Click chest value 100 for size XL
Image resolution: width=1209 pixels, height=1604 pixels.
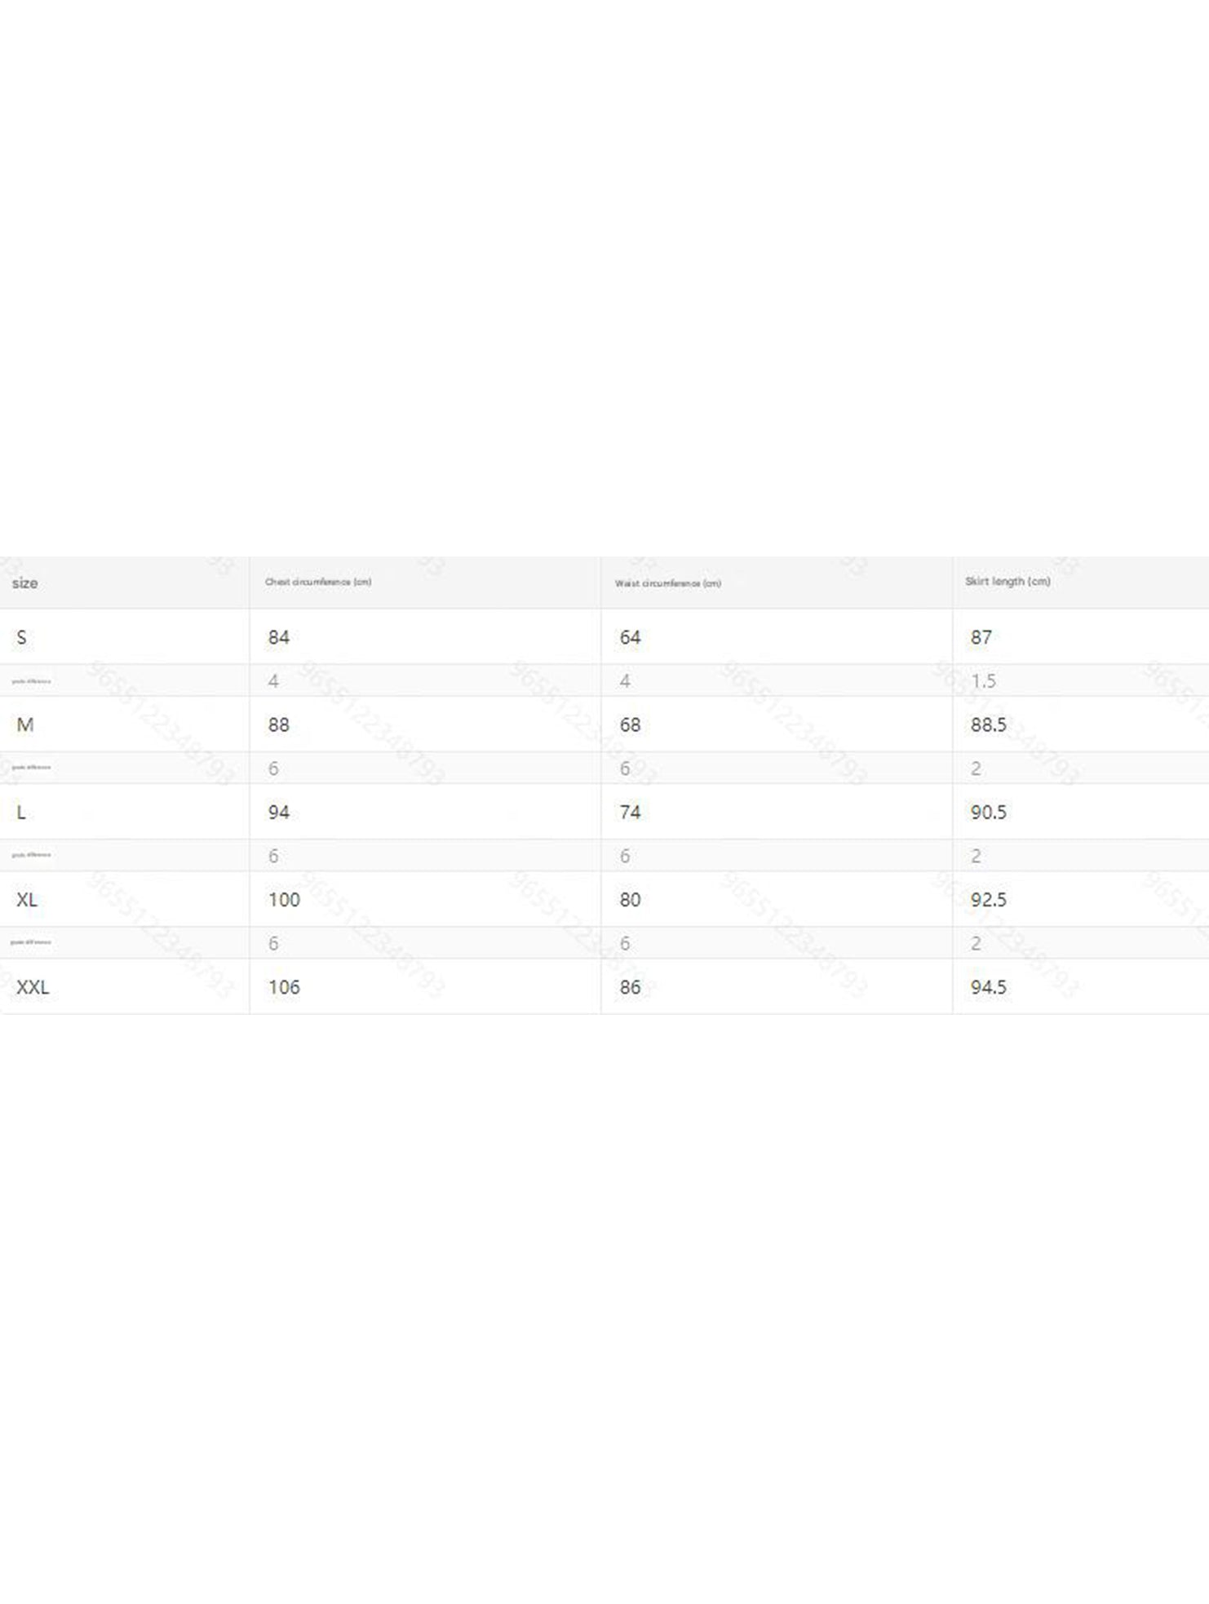click(x=284, y=899)
